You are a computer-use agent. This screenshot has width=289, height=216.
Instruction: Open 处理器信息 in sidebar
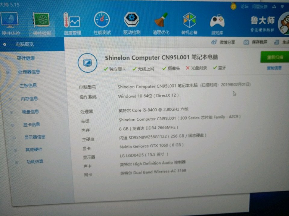pyautogui.click(x=29, y=72)
